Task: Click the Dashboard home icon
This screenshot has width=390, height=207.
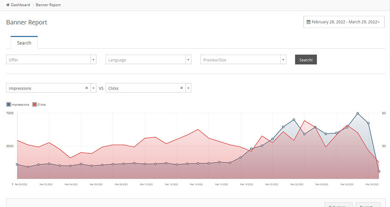Action: (x=8, y=5)
